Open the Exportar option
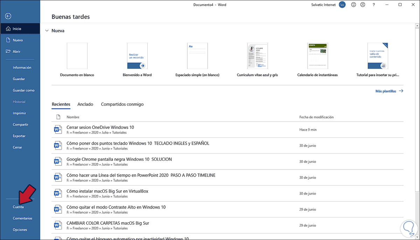The image size is (420, 240). pyautogui.click(x=19, y=136)
